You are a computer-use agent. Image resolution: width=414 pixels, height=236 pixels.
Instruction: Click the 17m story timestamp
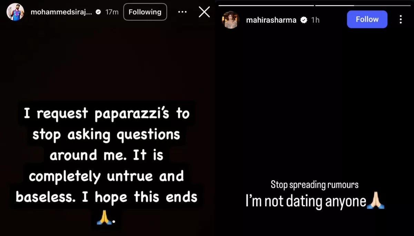[x=112, y=12]
